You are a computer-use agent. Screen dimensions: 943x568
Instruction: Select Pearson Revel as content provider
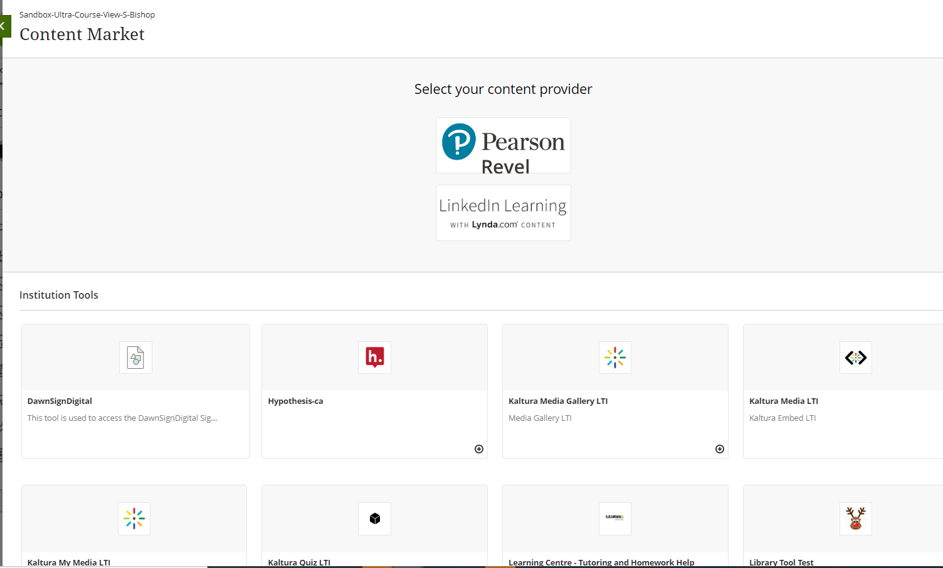coord(503,145)
